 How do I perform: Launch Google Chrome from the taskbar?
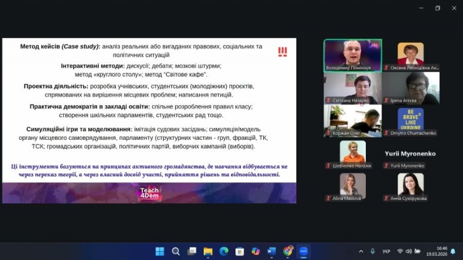coord(288,251)
